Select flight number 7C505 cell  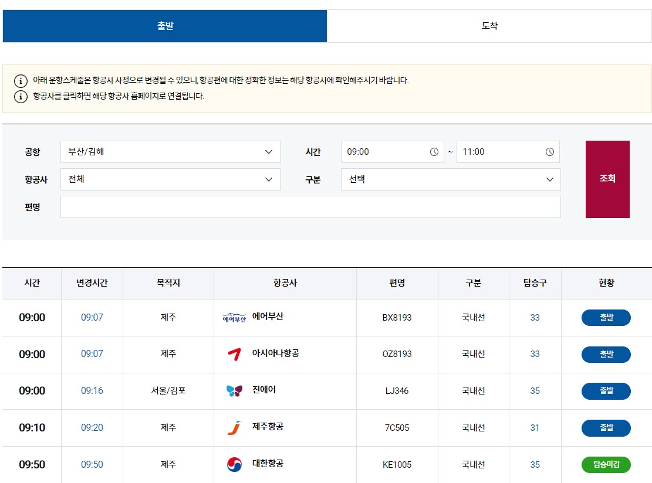(397, 428)
